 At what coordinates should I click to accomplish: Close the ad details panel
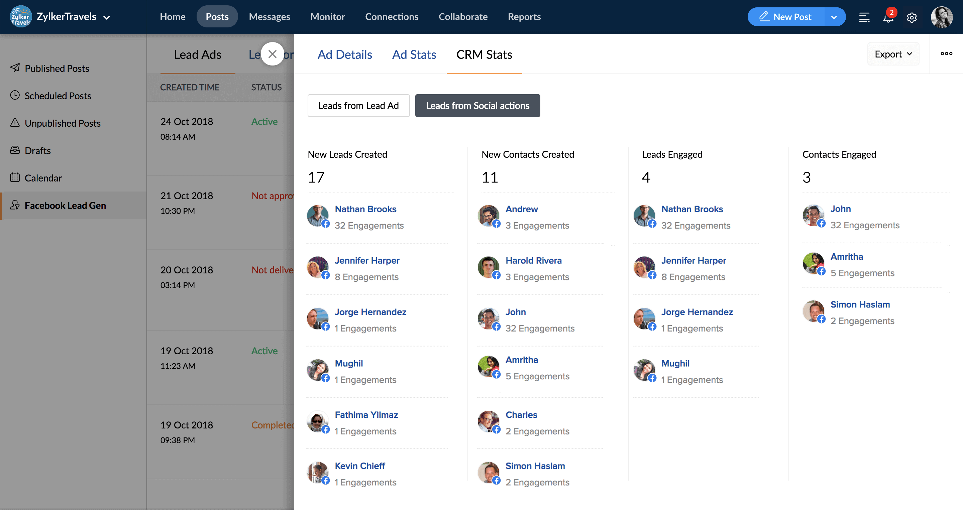272,54
